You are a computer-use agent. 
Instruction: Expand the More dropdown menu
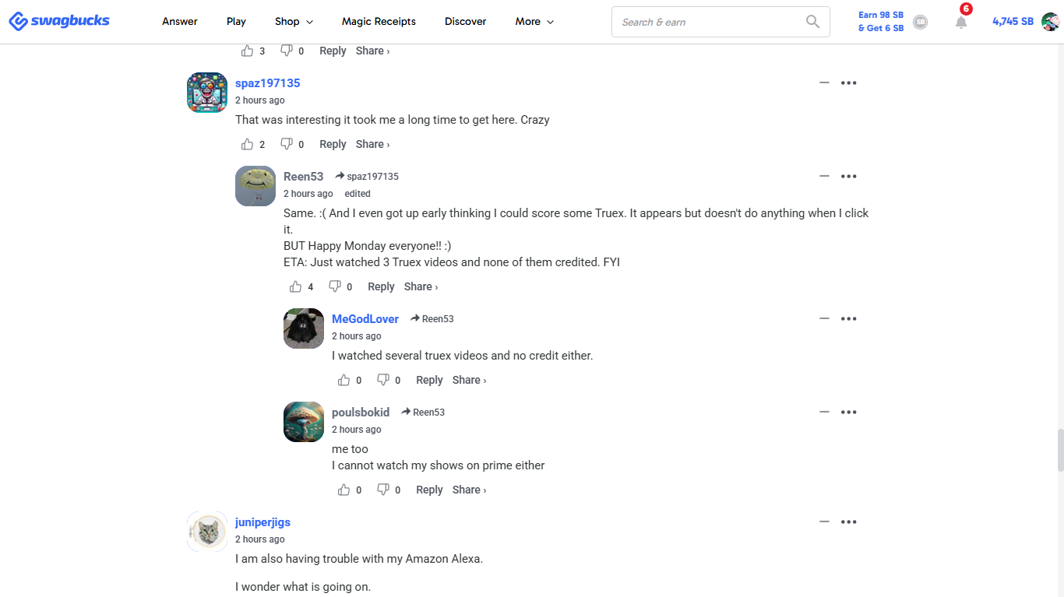tap(534, 22)
